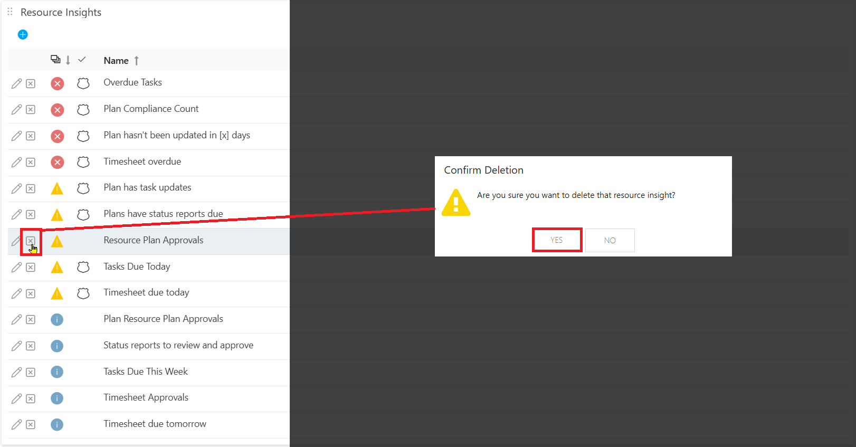Delete the Timesheet due tomorrow insight
This screenshot has height=447, width=856.
[31, 424]
